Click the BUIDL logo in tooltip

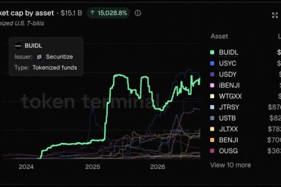[18, 46]
